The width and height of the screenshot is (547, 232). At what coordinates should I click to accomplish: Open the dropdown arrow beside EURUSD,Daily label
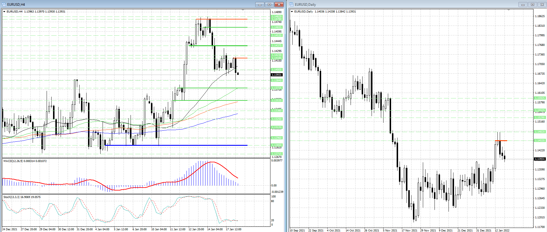point(292,12)
